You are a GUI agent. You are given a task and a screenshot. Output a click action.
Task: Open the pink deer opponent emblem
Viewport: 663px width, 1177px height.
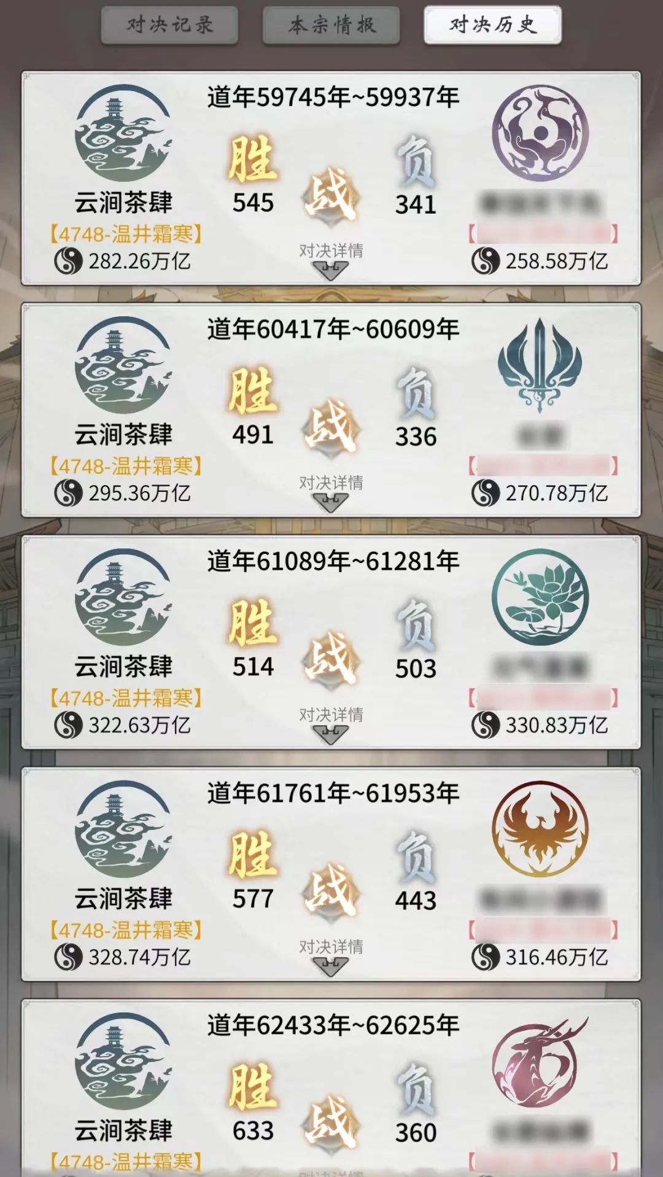point(540,1061)
